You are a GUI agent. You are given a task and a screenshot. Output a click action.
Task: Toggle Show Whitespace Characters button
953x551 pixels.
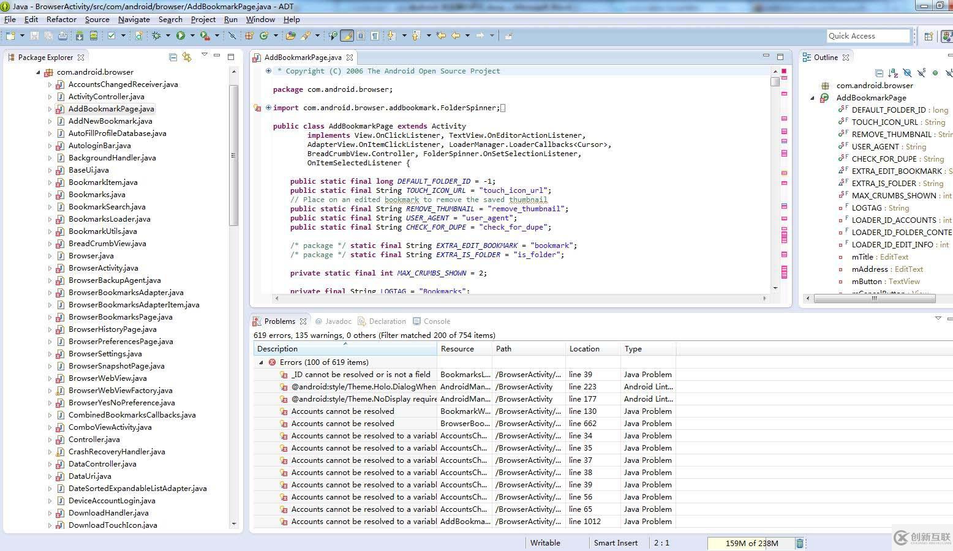point(374,36)
